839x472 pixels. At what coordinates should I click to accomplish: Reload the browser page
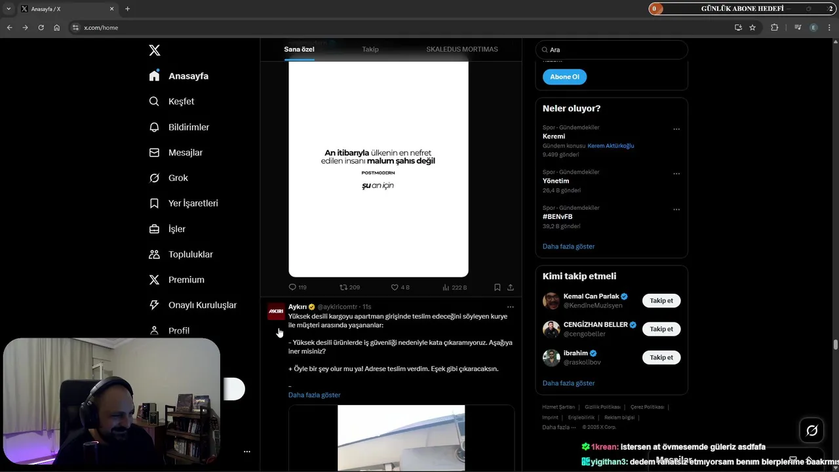pos(41,28)
